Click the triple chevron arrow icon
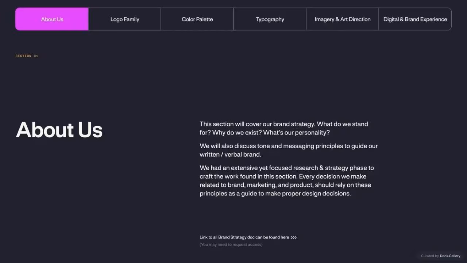 [x=294, y=237]
